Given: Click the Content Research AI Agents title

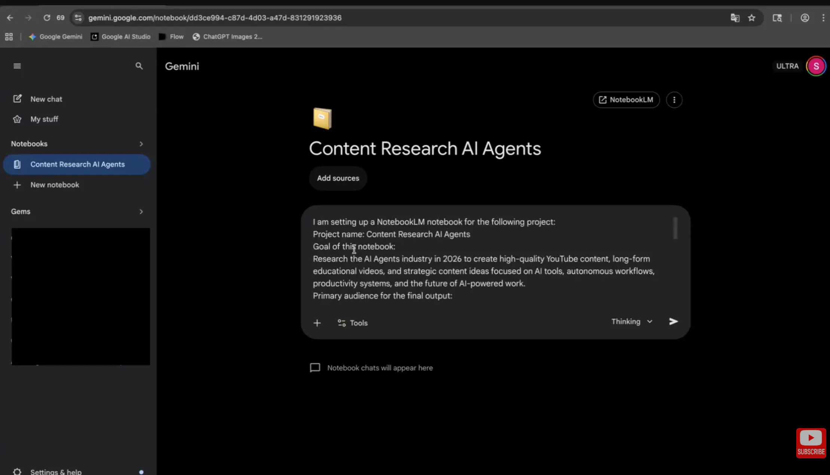Looking at the screenshot, I should point(425,148).
